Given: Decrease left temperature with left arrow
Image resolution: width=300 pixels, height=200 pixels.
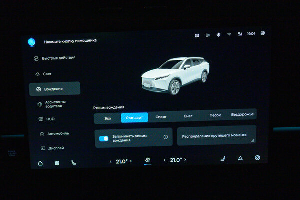Looking at the screenshot, I should pos(111,162).
